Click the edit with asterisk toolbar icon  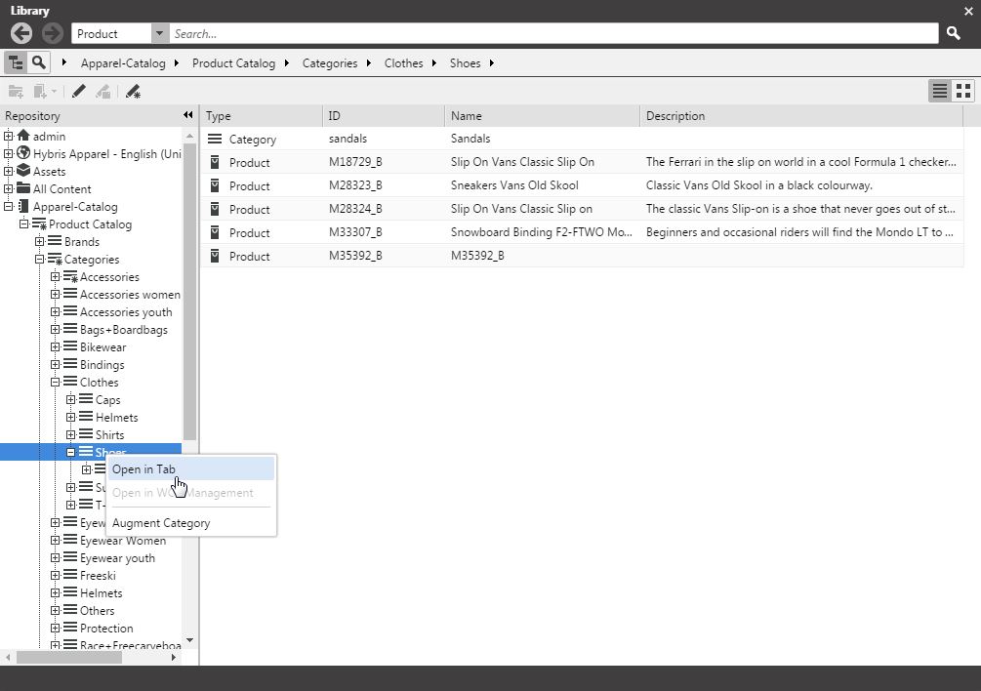pyautogui.click(x=131, y=91)
